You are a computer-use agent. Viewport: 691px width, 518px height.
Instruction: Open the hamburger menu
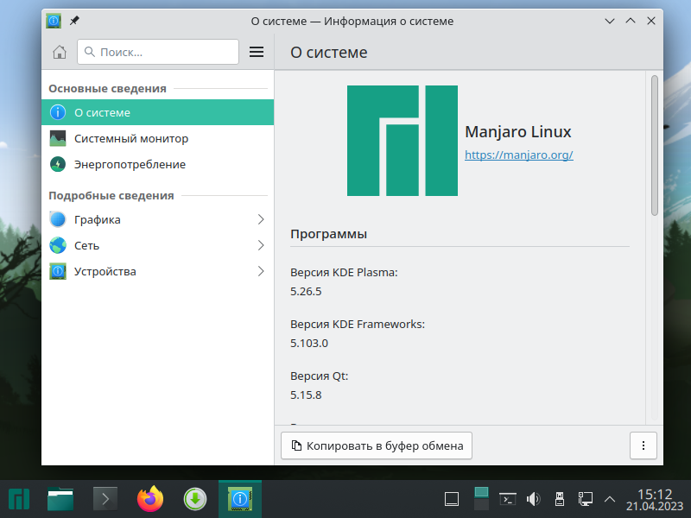click(257, 52)
